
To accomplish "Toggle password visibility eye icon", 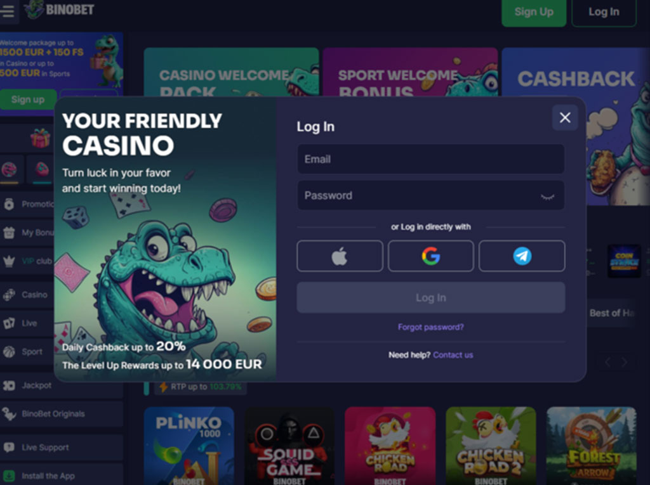I will pyautogui.click(x=548, y=197).
